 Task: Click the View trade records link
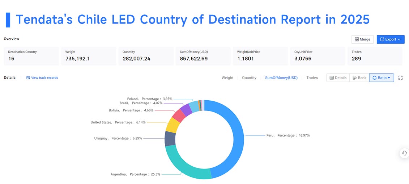click(x=42, y=78)
